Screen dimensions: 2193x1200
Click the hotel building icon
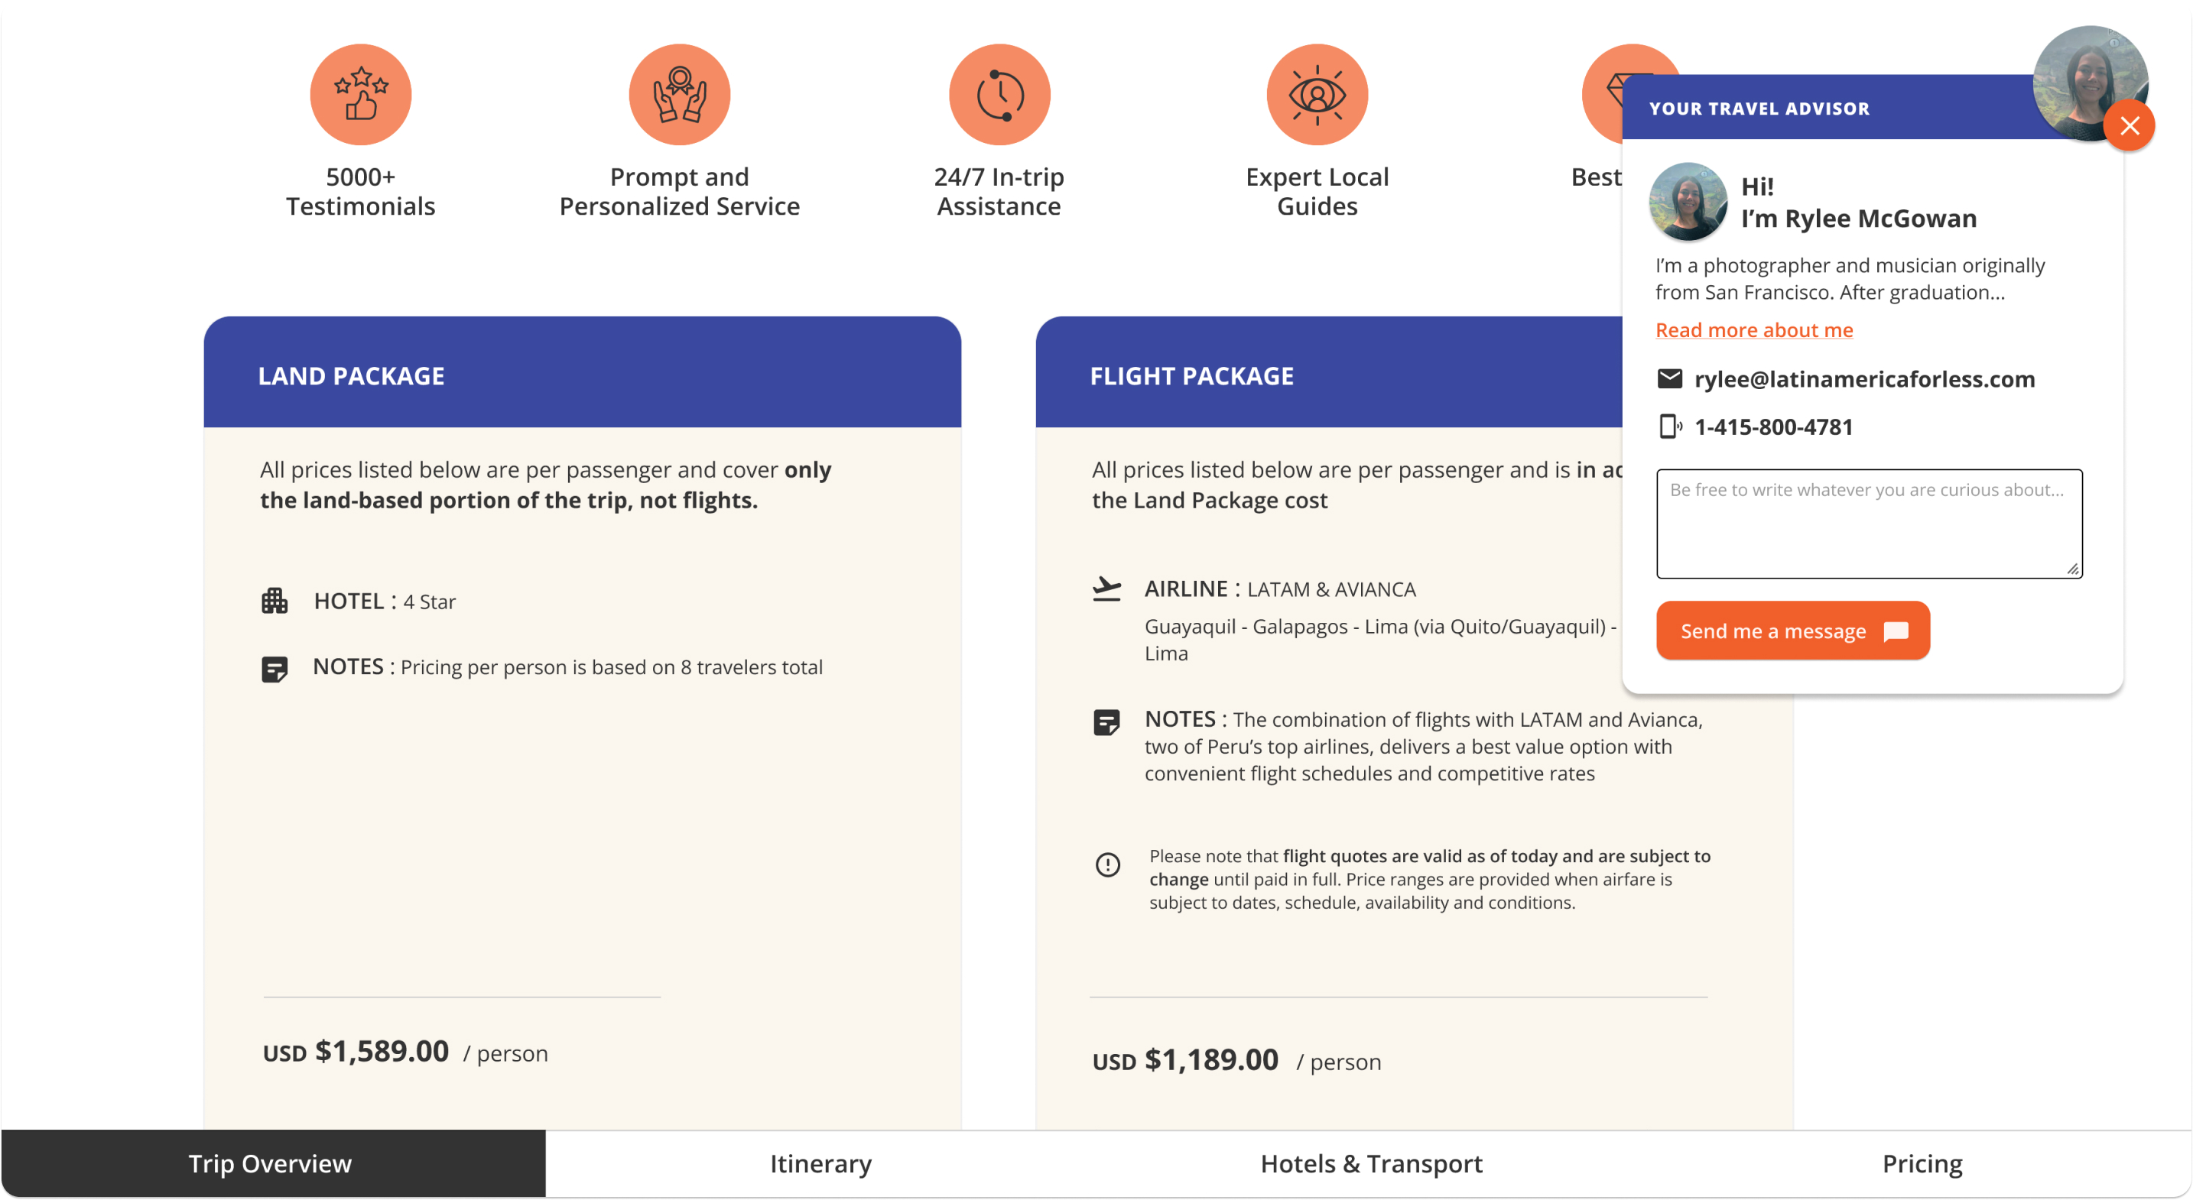coord(274,601)
